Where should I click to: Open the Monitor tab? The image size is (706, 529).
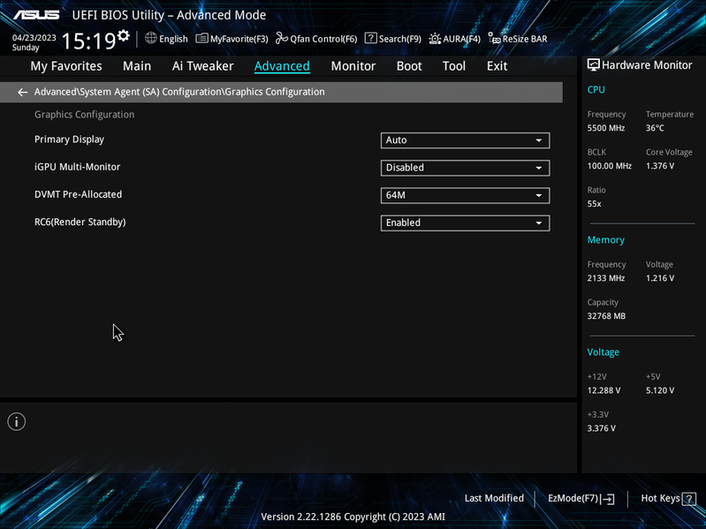click(353, 66)
